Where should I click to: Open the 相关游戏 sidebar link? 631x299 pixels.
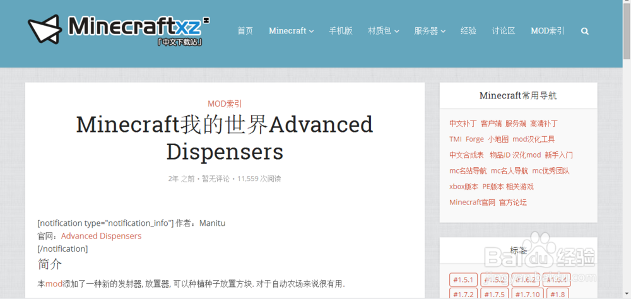pyautogui.click(x=519, y=187)
